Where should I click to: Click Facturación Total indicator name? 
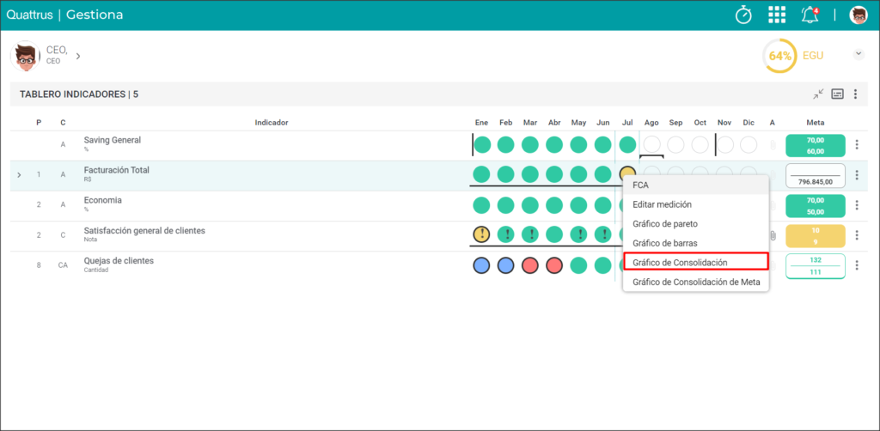point(117,170)
